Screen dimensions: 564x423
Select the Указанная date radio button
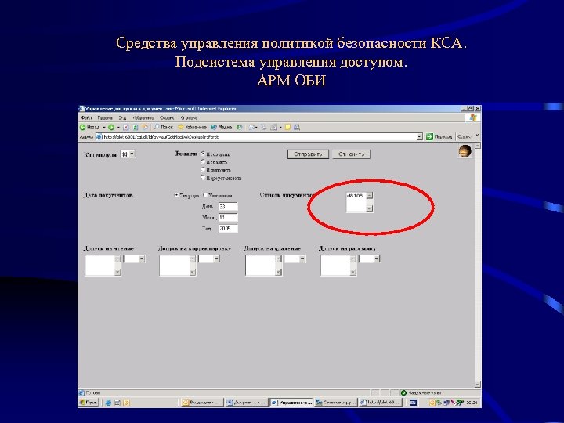coord(205,195)
